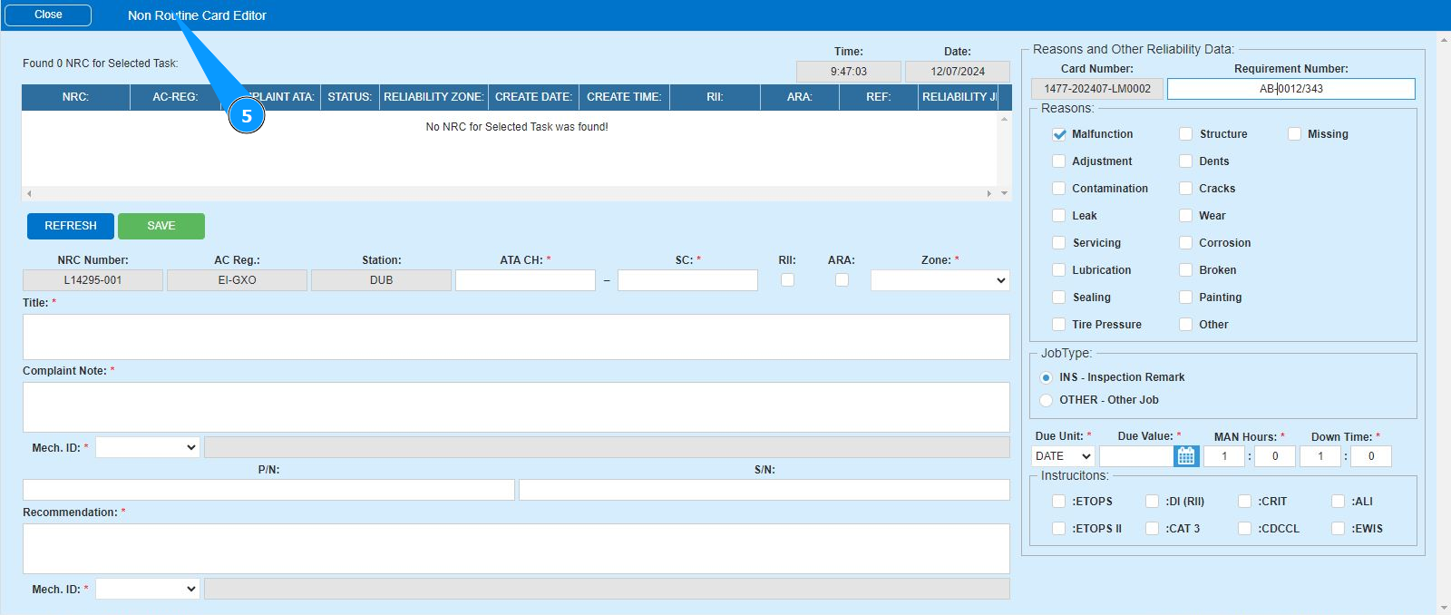This screenshot has height=615, width=1451.
Task: Click the STATUS column header
Action: pyautogui.click(x=349, y=97)
